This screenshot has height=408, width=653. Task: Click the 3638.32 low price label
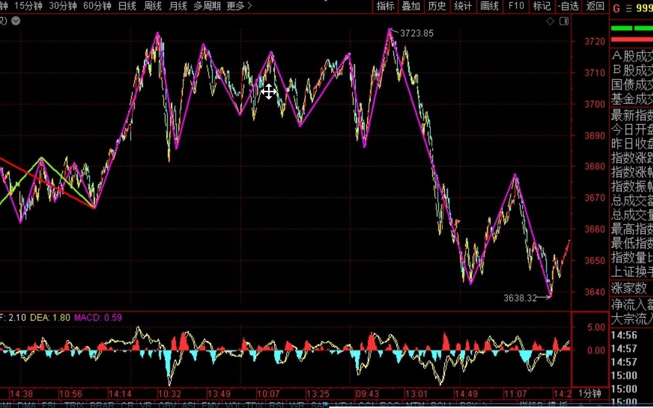point(520,298)
